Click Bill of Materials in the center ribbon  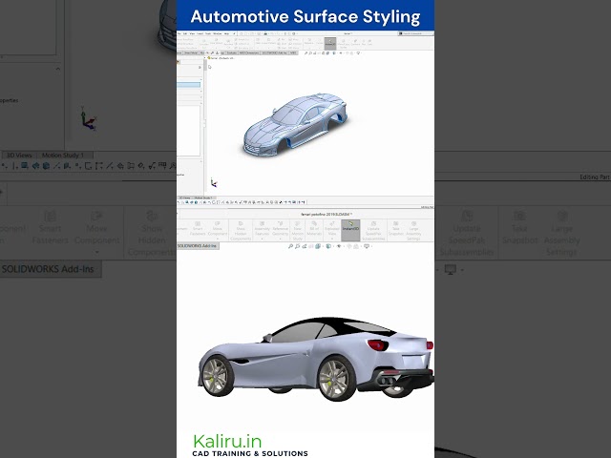(314, 229)
